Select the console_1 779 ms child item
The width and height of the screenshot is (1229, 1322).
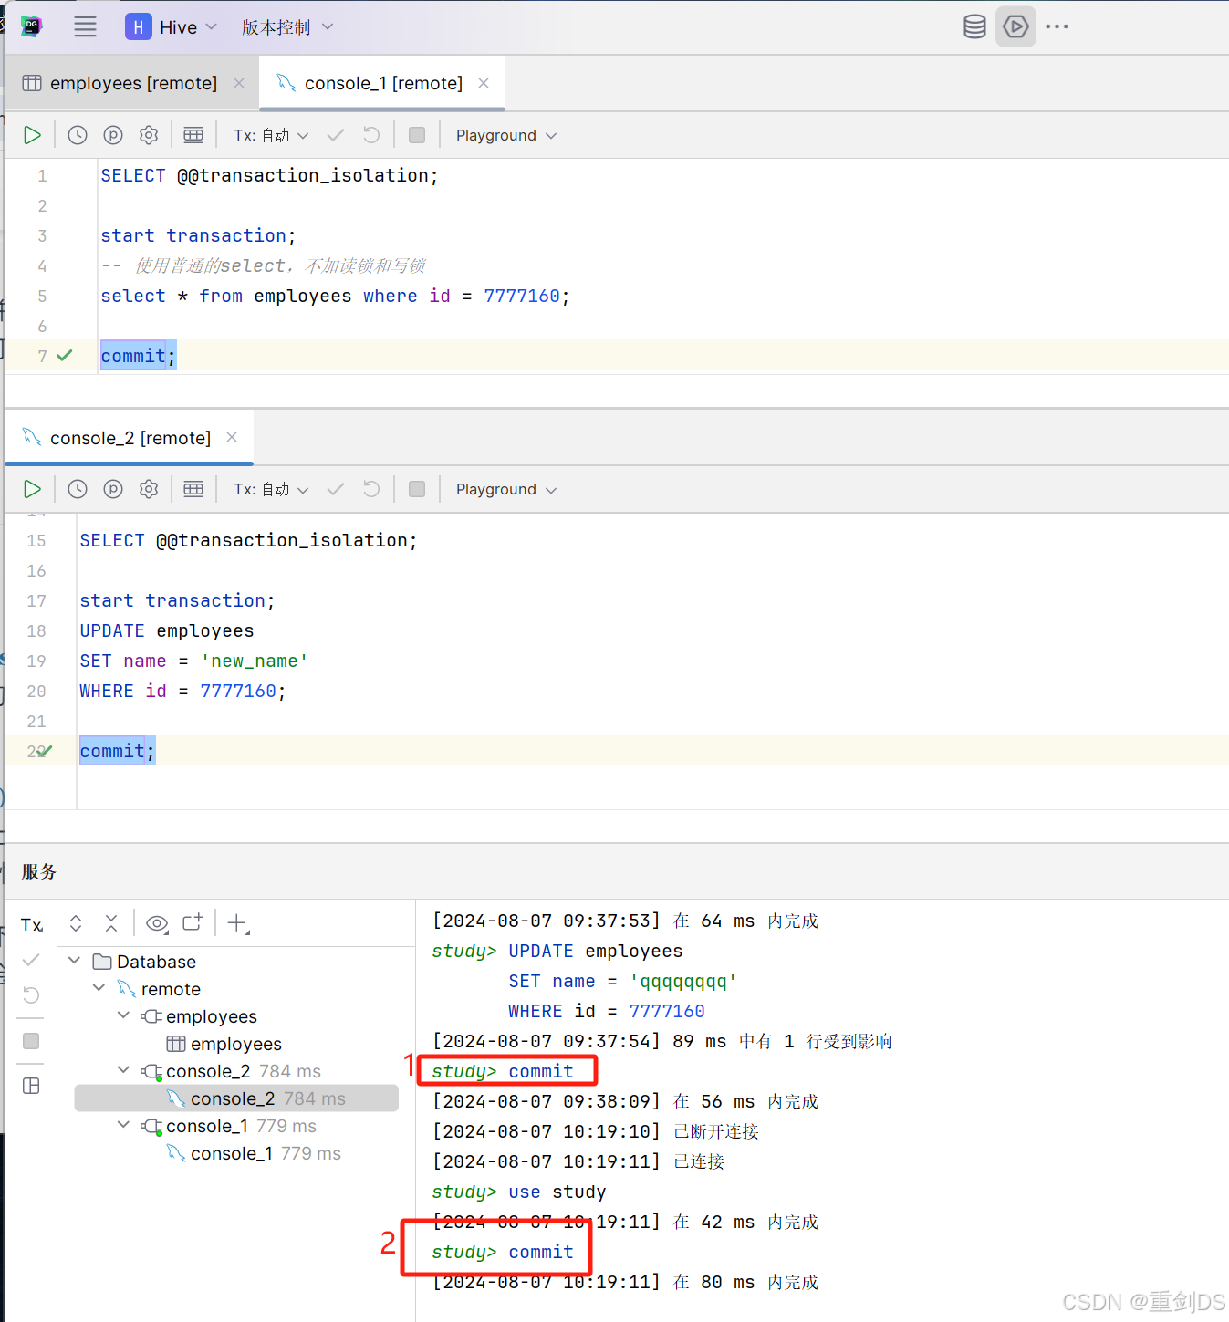pos(254,1153)
